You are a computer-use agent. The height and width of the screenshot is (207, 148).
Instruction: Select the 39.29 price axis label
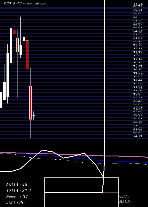point(138,101)
